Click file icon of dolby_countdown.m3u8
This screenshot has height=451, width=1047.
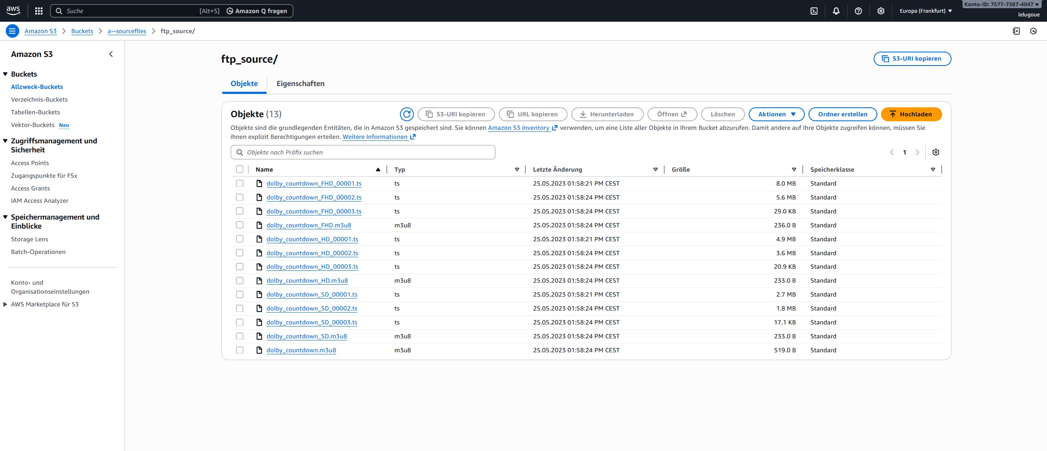pos(259,350)
